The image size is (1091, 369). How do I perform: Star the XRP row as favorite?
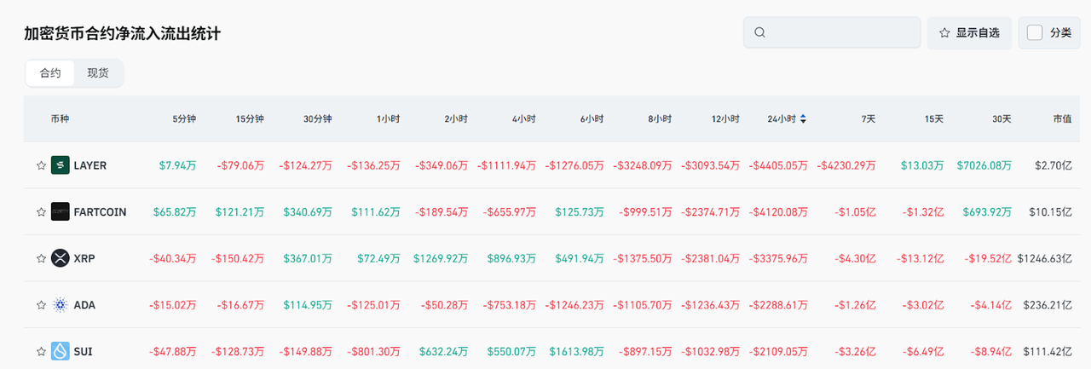coord(40,258)
